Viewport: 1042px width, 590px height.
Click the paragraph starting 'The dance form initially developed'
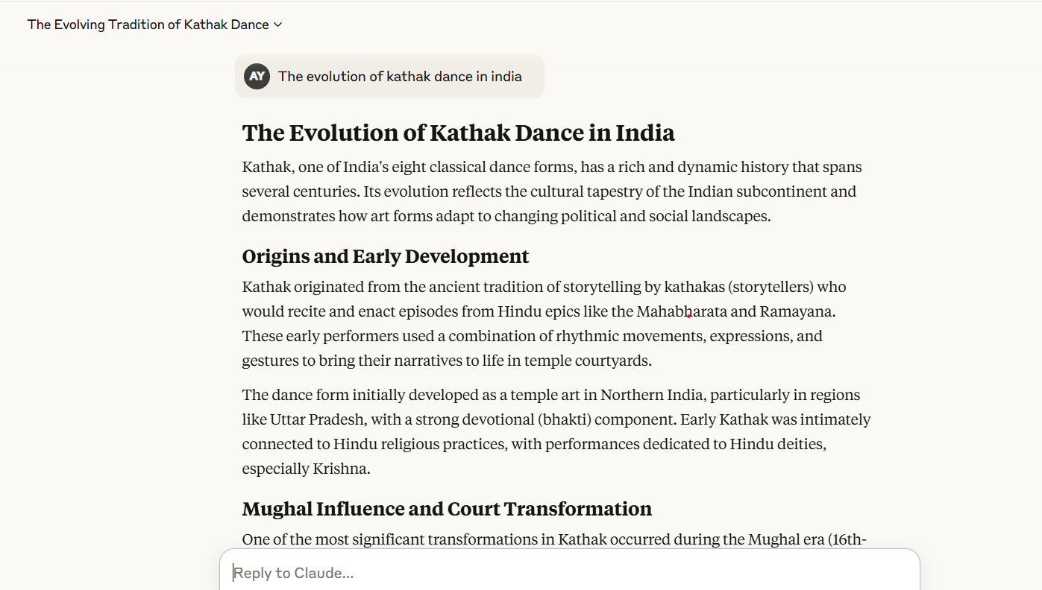(556, 431)
